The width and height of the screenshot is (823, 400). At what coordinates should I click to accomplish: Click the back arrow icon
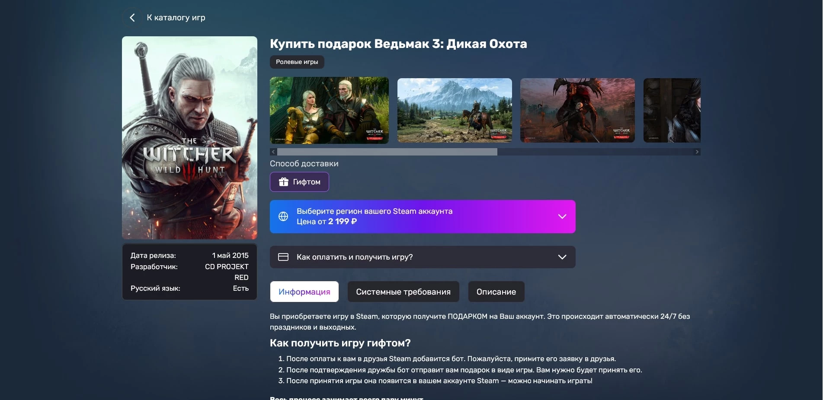132,17
